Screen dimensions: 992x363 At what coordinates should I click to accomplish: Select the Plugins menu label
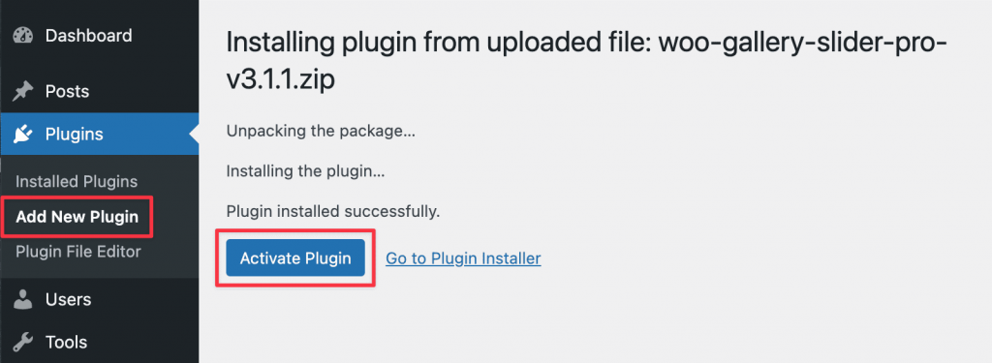[x=74, y=135]
